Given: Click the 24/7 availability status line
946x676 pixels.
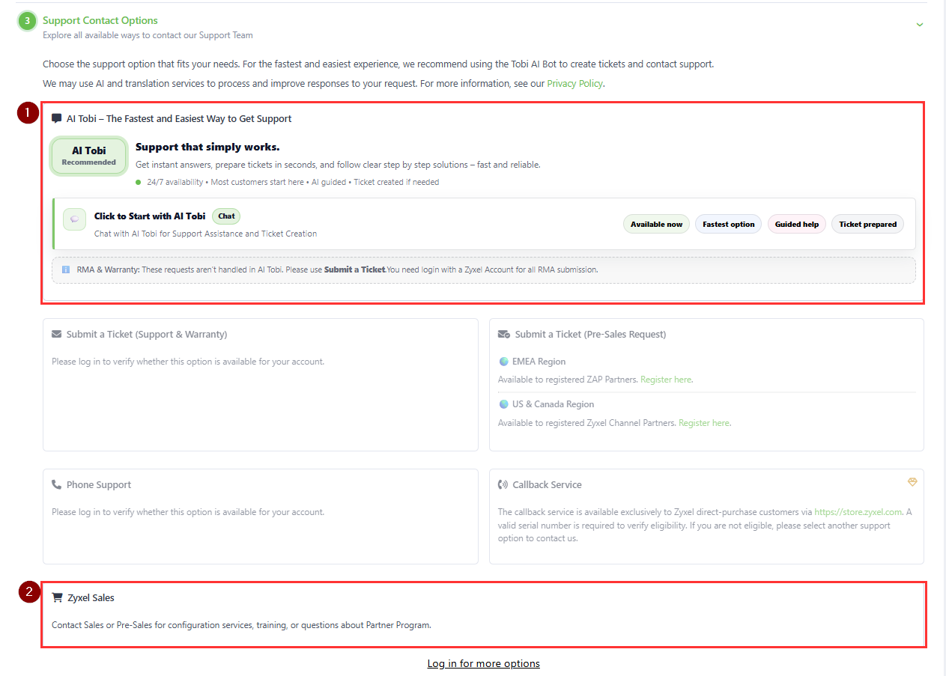Looking at the screenshot, I should coord(288,182).
